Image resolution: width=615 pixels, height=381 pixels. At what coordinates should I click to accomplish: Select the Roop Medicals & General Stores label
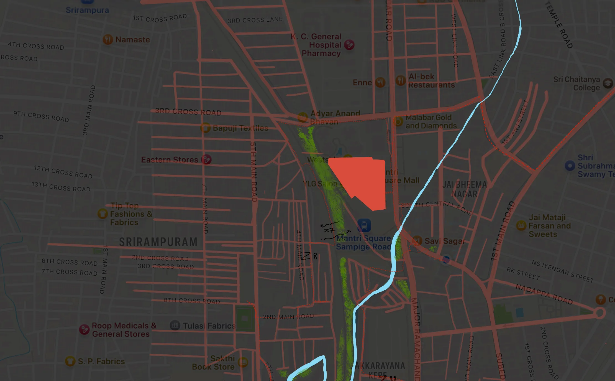(x=124, y=330)
